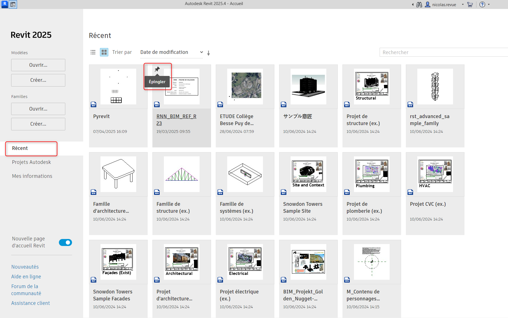508x318 pixels.
Task: Click the binoculars search icon in title bar
Action: tap(419, 4)
